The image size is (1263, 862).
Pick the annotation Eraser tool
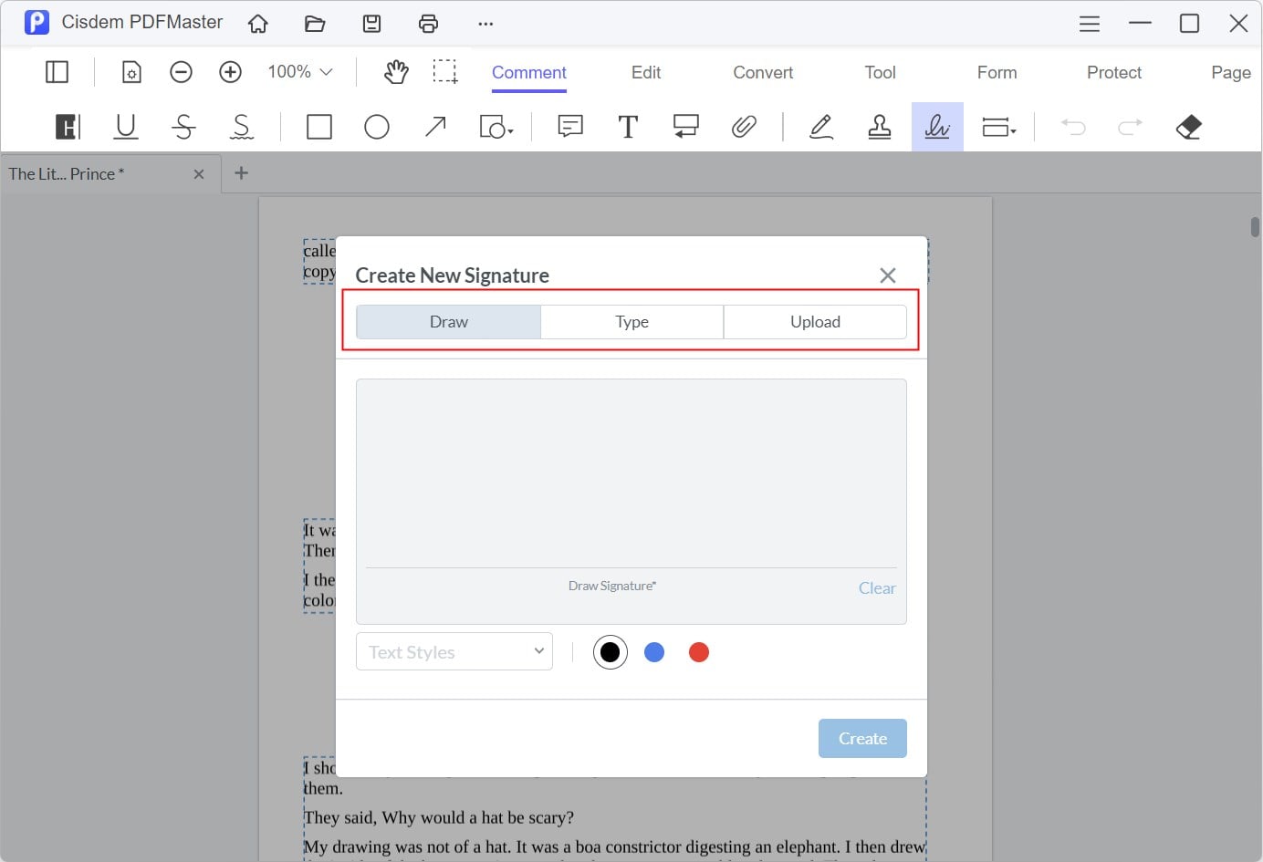(x=1188, y=127)
